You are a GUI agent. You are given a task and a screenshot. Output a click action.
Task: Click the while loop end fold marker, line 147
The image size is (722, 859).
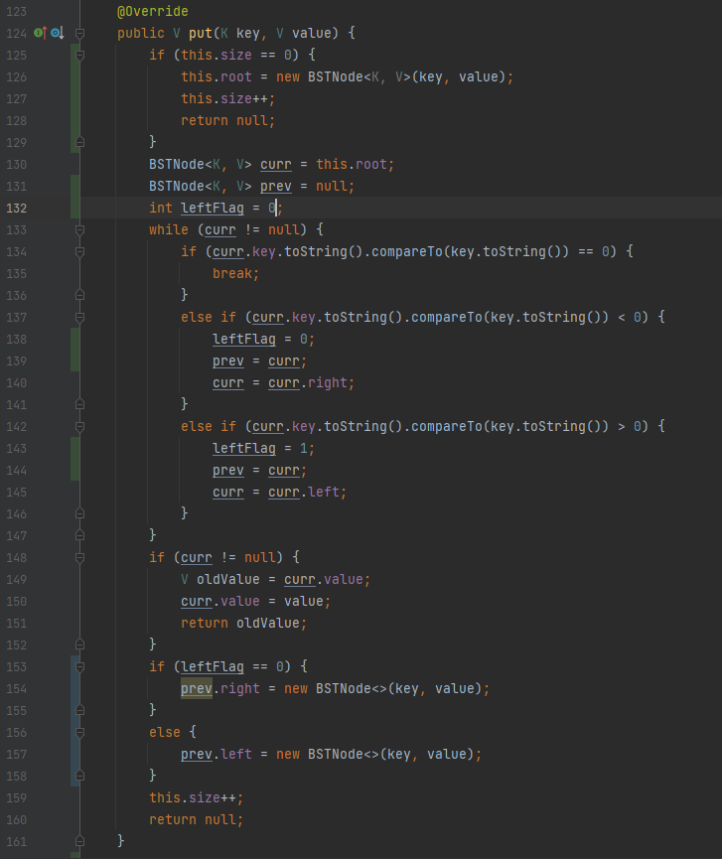click(x=80, y=535)
